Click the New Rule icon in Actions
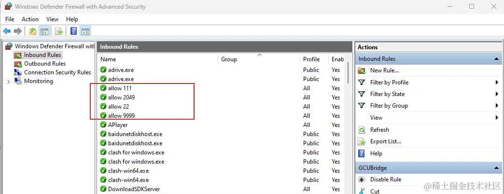 click(x=362, y=70)
